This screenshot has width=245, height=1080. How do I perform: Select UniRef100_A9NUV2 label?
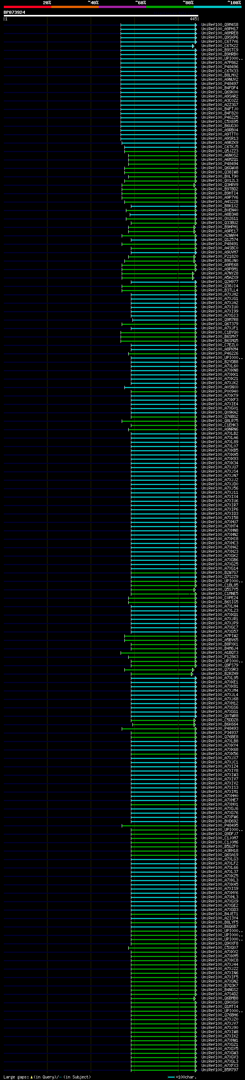click(220, 80)
